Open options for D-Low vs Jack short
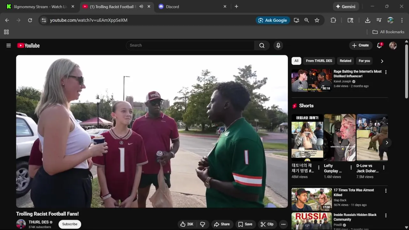This screenshot has height=230, width=409. pyautogui.click(x=384, y=167)
